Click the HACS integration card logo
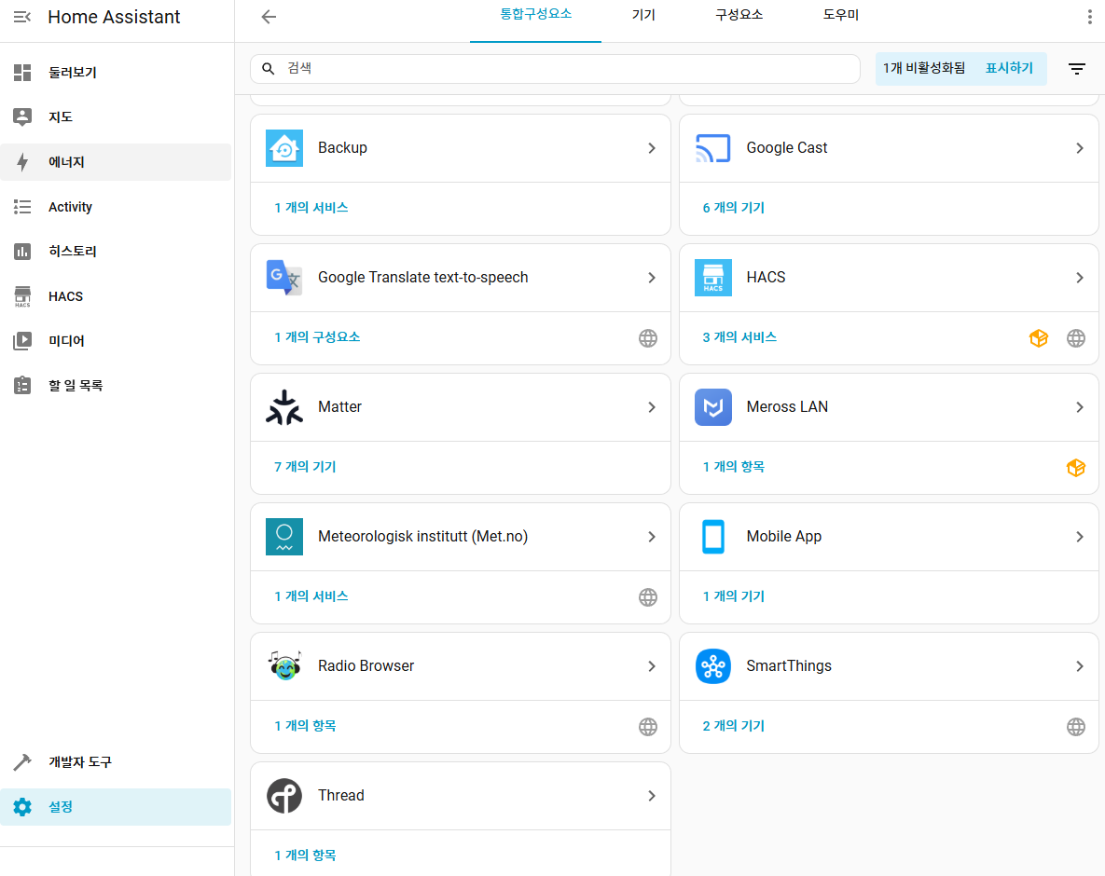Viewport: 1105px width, 876px height. (x=712, y=278)
